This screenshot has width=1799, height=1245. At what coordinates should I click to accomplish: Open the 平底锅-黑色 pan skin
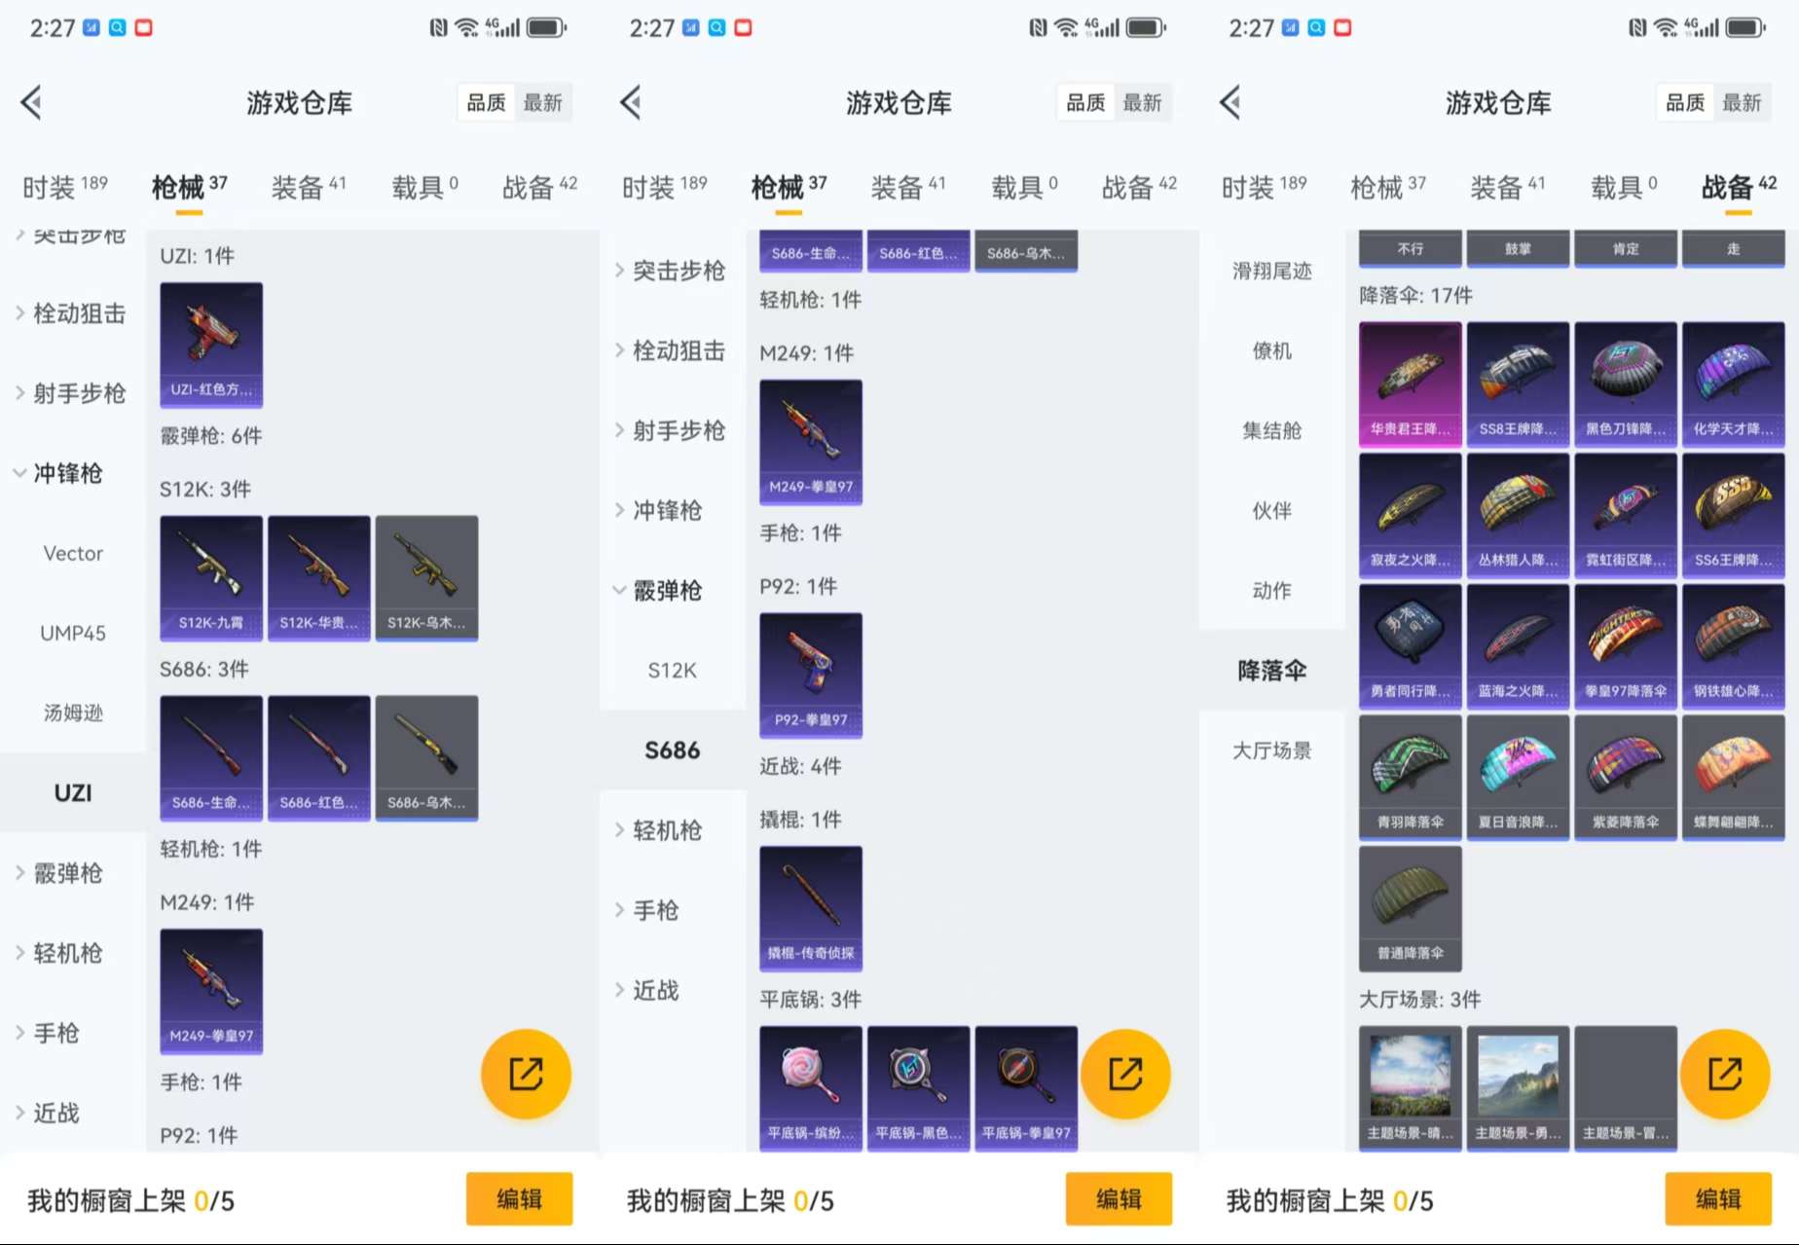tap(918, 1087)
